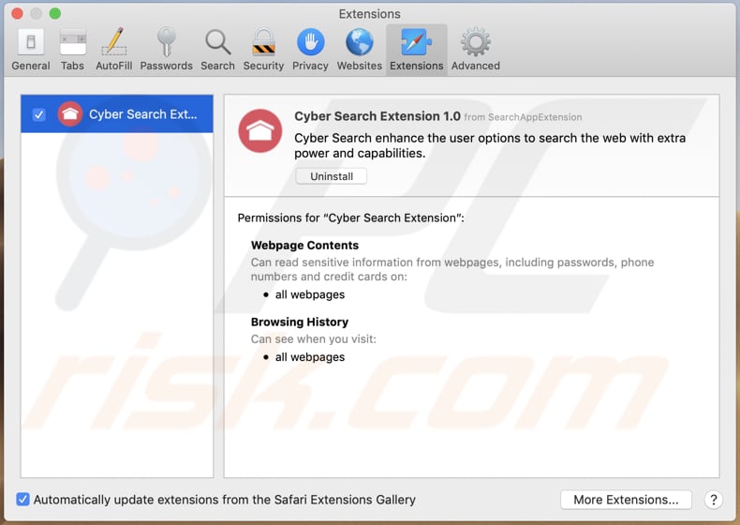
Task: Open the help question mark button
Action: [x=714, y=500]
